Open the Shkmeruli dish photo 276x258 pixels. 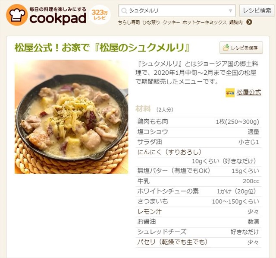[71, 117]
